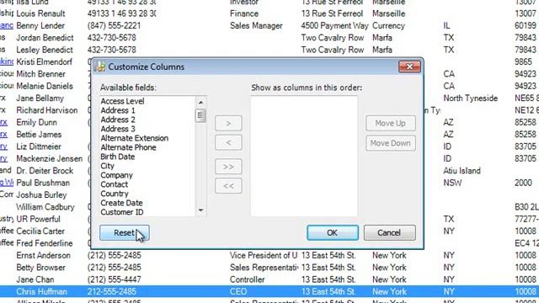Click the 60199 zip code cell
The height and width of the screenshot is (303, 539).
[526, 26]
